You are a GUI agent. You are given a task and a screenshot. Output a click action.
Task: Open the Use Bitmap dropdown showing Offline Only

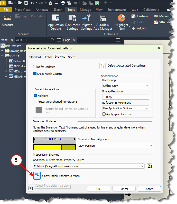pos(126,86)
